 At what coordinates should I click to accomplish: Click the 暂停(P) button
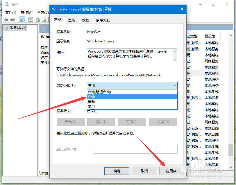[132, 122]
